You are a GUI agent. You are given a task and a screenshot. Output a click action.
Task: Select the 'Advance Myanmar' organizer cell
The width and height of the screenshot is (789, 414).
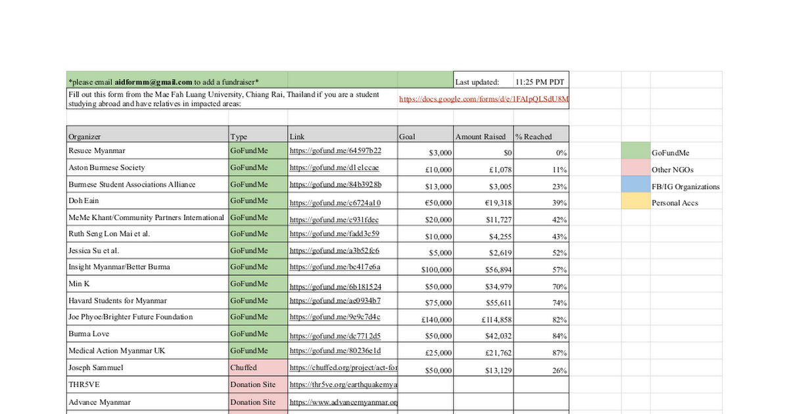tap(147, 403)
